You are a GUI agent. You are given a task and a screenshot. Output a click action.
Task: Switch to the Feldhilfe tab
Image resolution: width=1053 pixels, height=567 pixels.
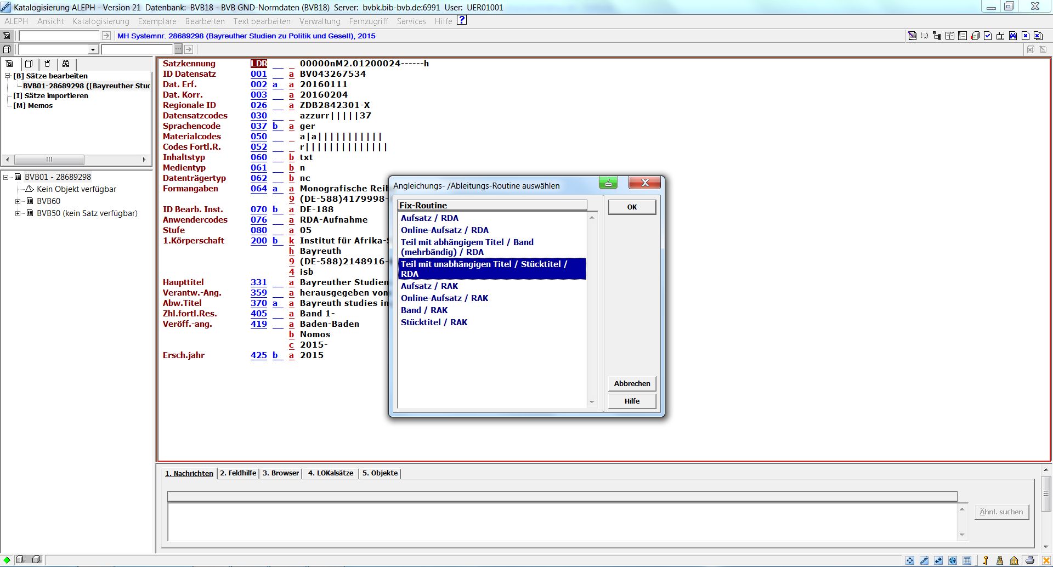[238, 473]
